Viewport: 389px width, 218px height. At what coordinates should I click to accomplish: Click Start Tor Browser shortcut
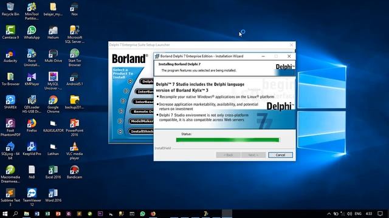coord(74,58)
